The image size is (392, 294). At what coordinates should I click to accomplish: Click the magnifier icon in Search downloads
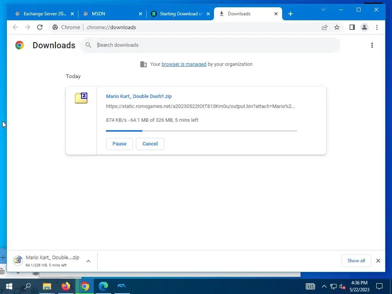pos(88,45)
